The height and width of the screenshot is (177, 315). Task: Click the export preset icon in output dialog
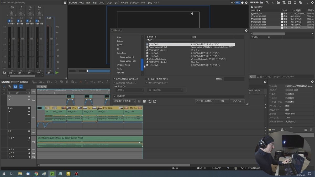[x=155, y=101]
